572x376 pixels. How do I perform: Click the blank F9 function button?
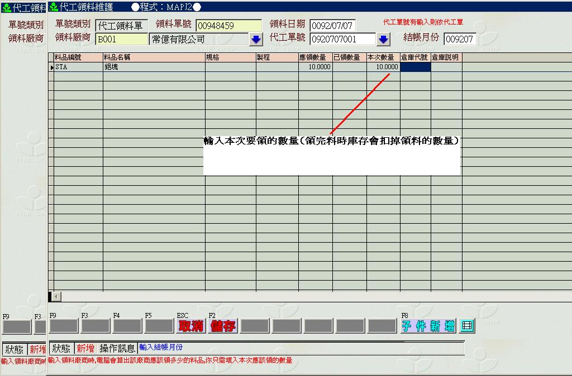(x=64, y=326)
